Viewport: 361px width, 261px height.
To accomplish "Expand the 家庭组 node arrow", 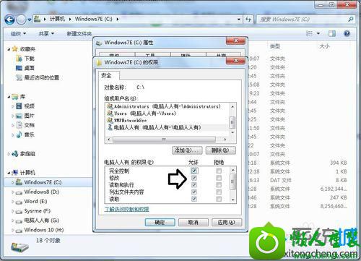I will (9, 154).
